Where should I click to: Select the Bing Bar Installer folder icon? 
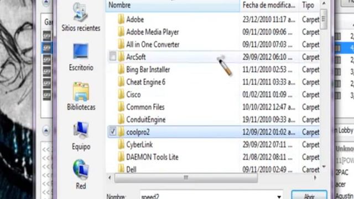(x=121, y=69)
